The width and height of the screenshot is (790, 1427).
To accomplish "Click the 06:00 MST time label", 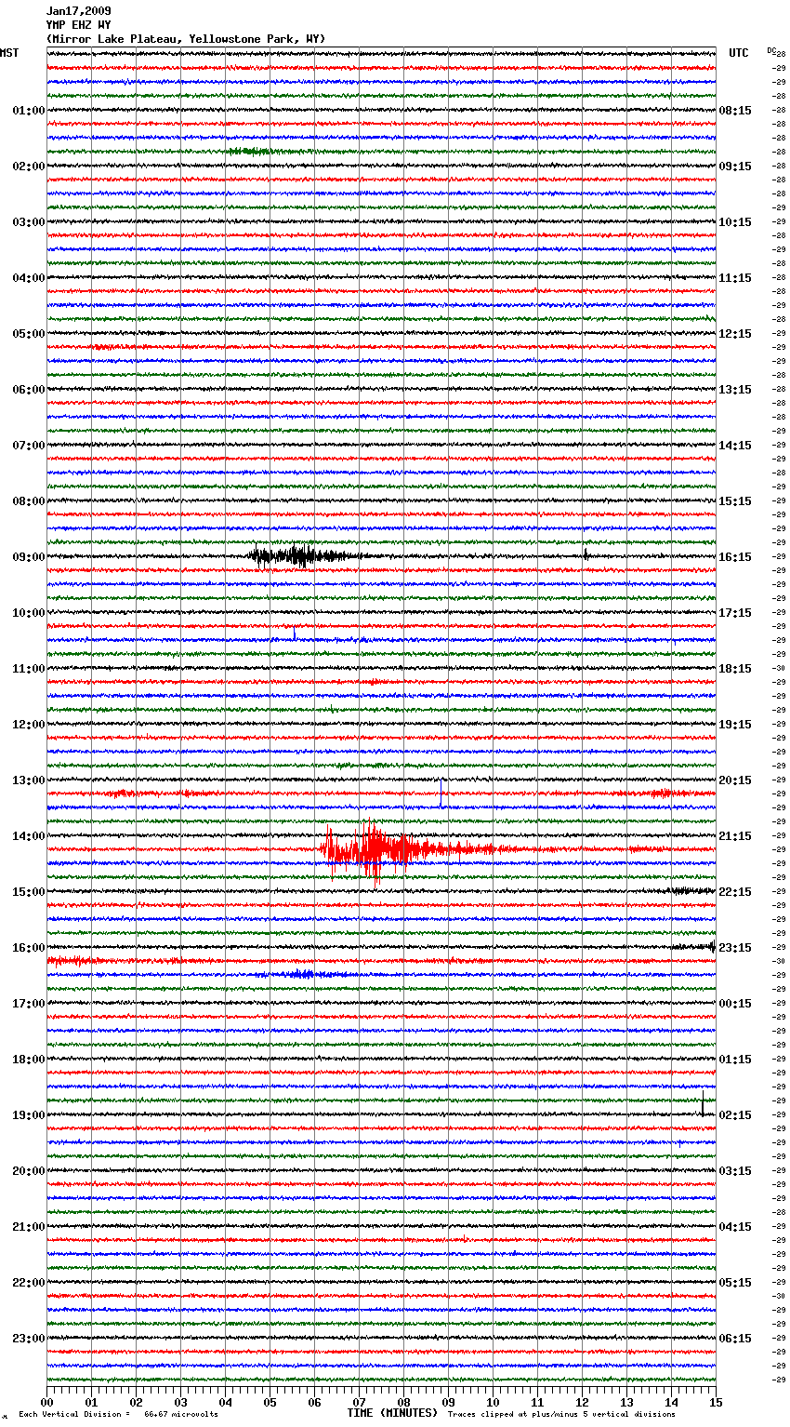I will 28,390.
